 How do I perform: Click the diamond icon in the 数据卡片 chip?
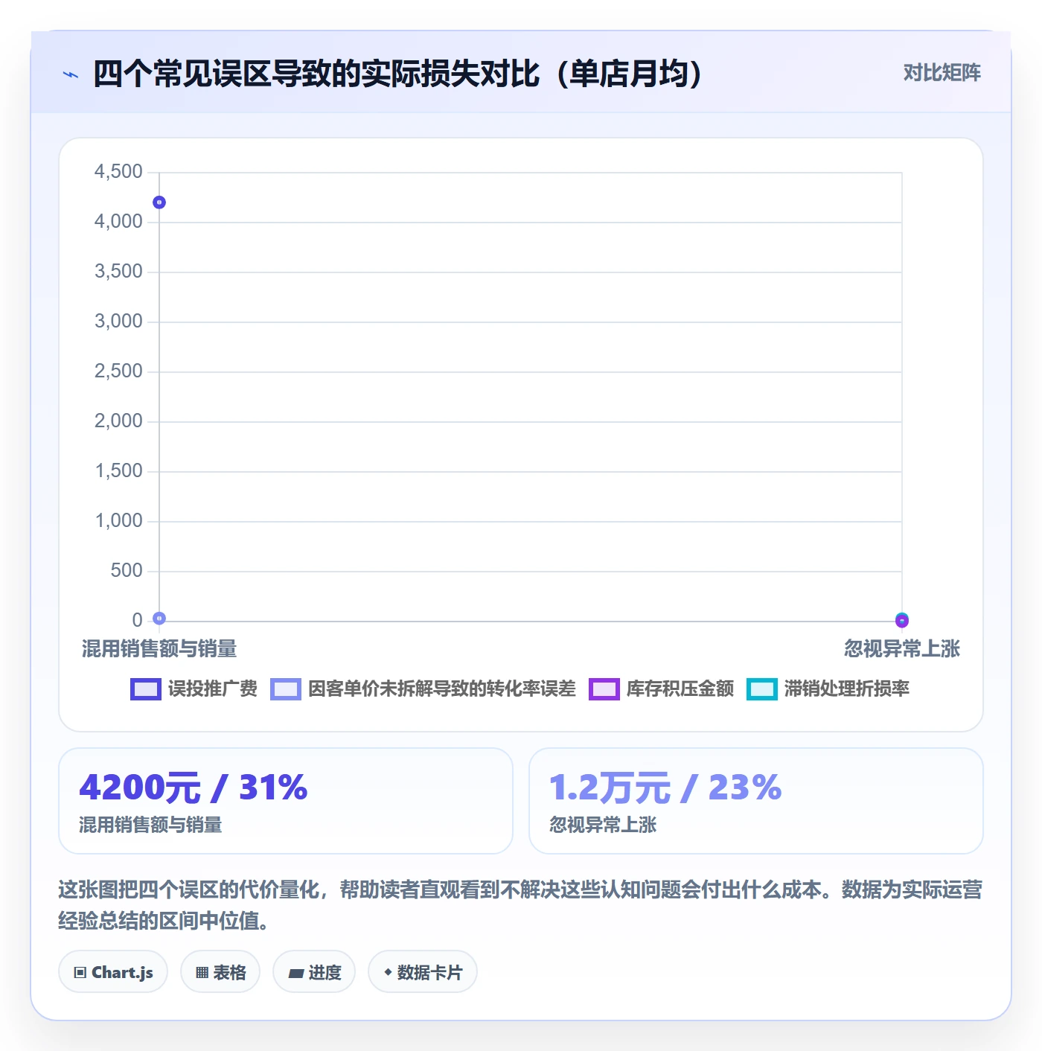pos(388,972)
